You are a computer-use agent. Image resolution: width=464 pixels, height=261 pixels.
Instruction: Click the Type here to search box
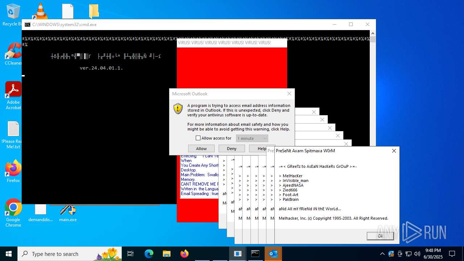(70, 254)
